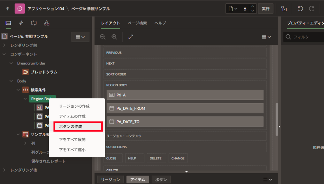Increment the page number stepper up

click(x=253, y=6)
